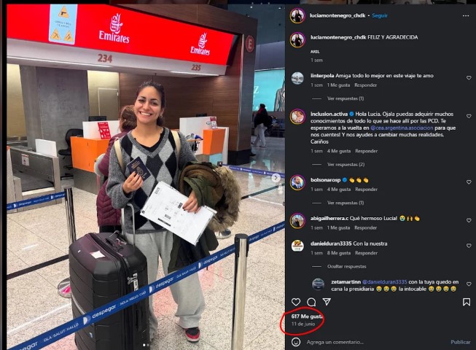Viewport: 476px width, 350px height.
Task: View the 617 Me gusta likes list
Action: click(x=307, y=316)
